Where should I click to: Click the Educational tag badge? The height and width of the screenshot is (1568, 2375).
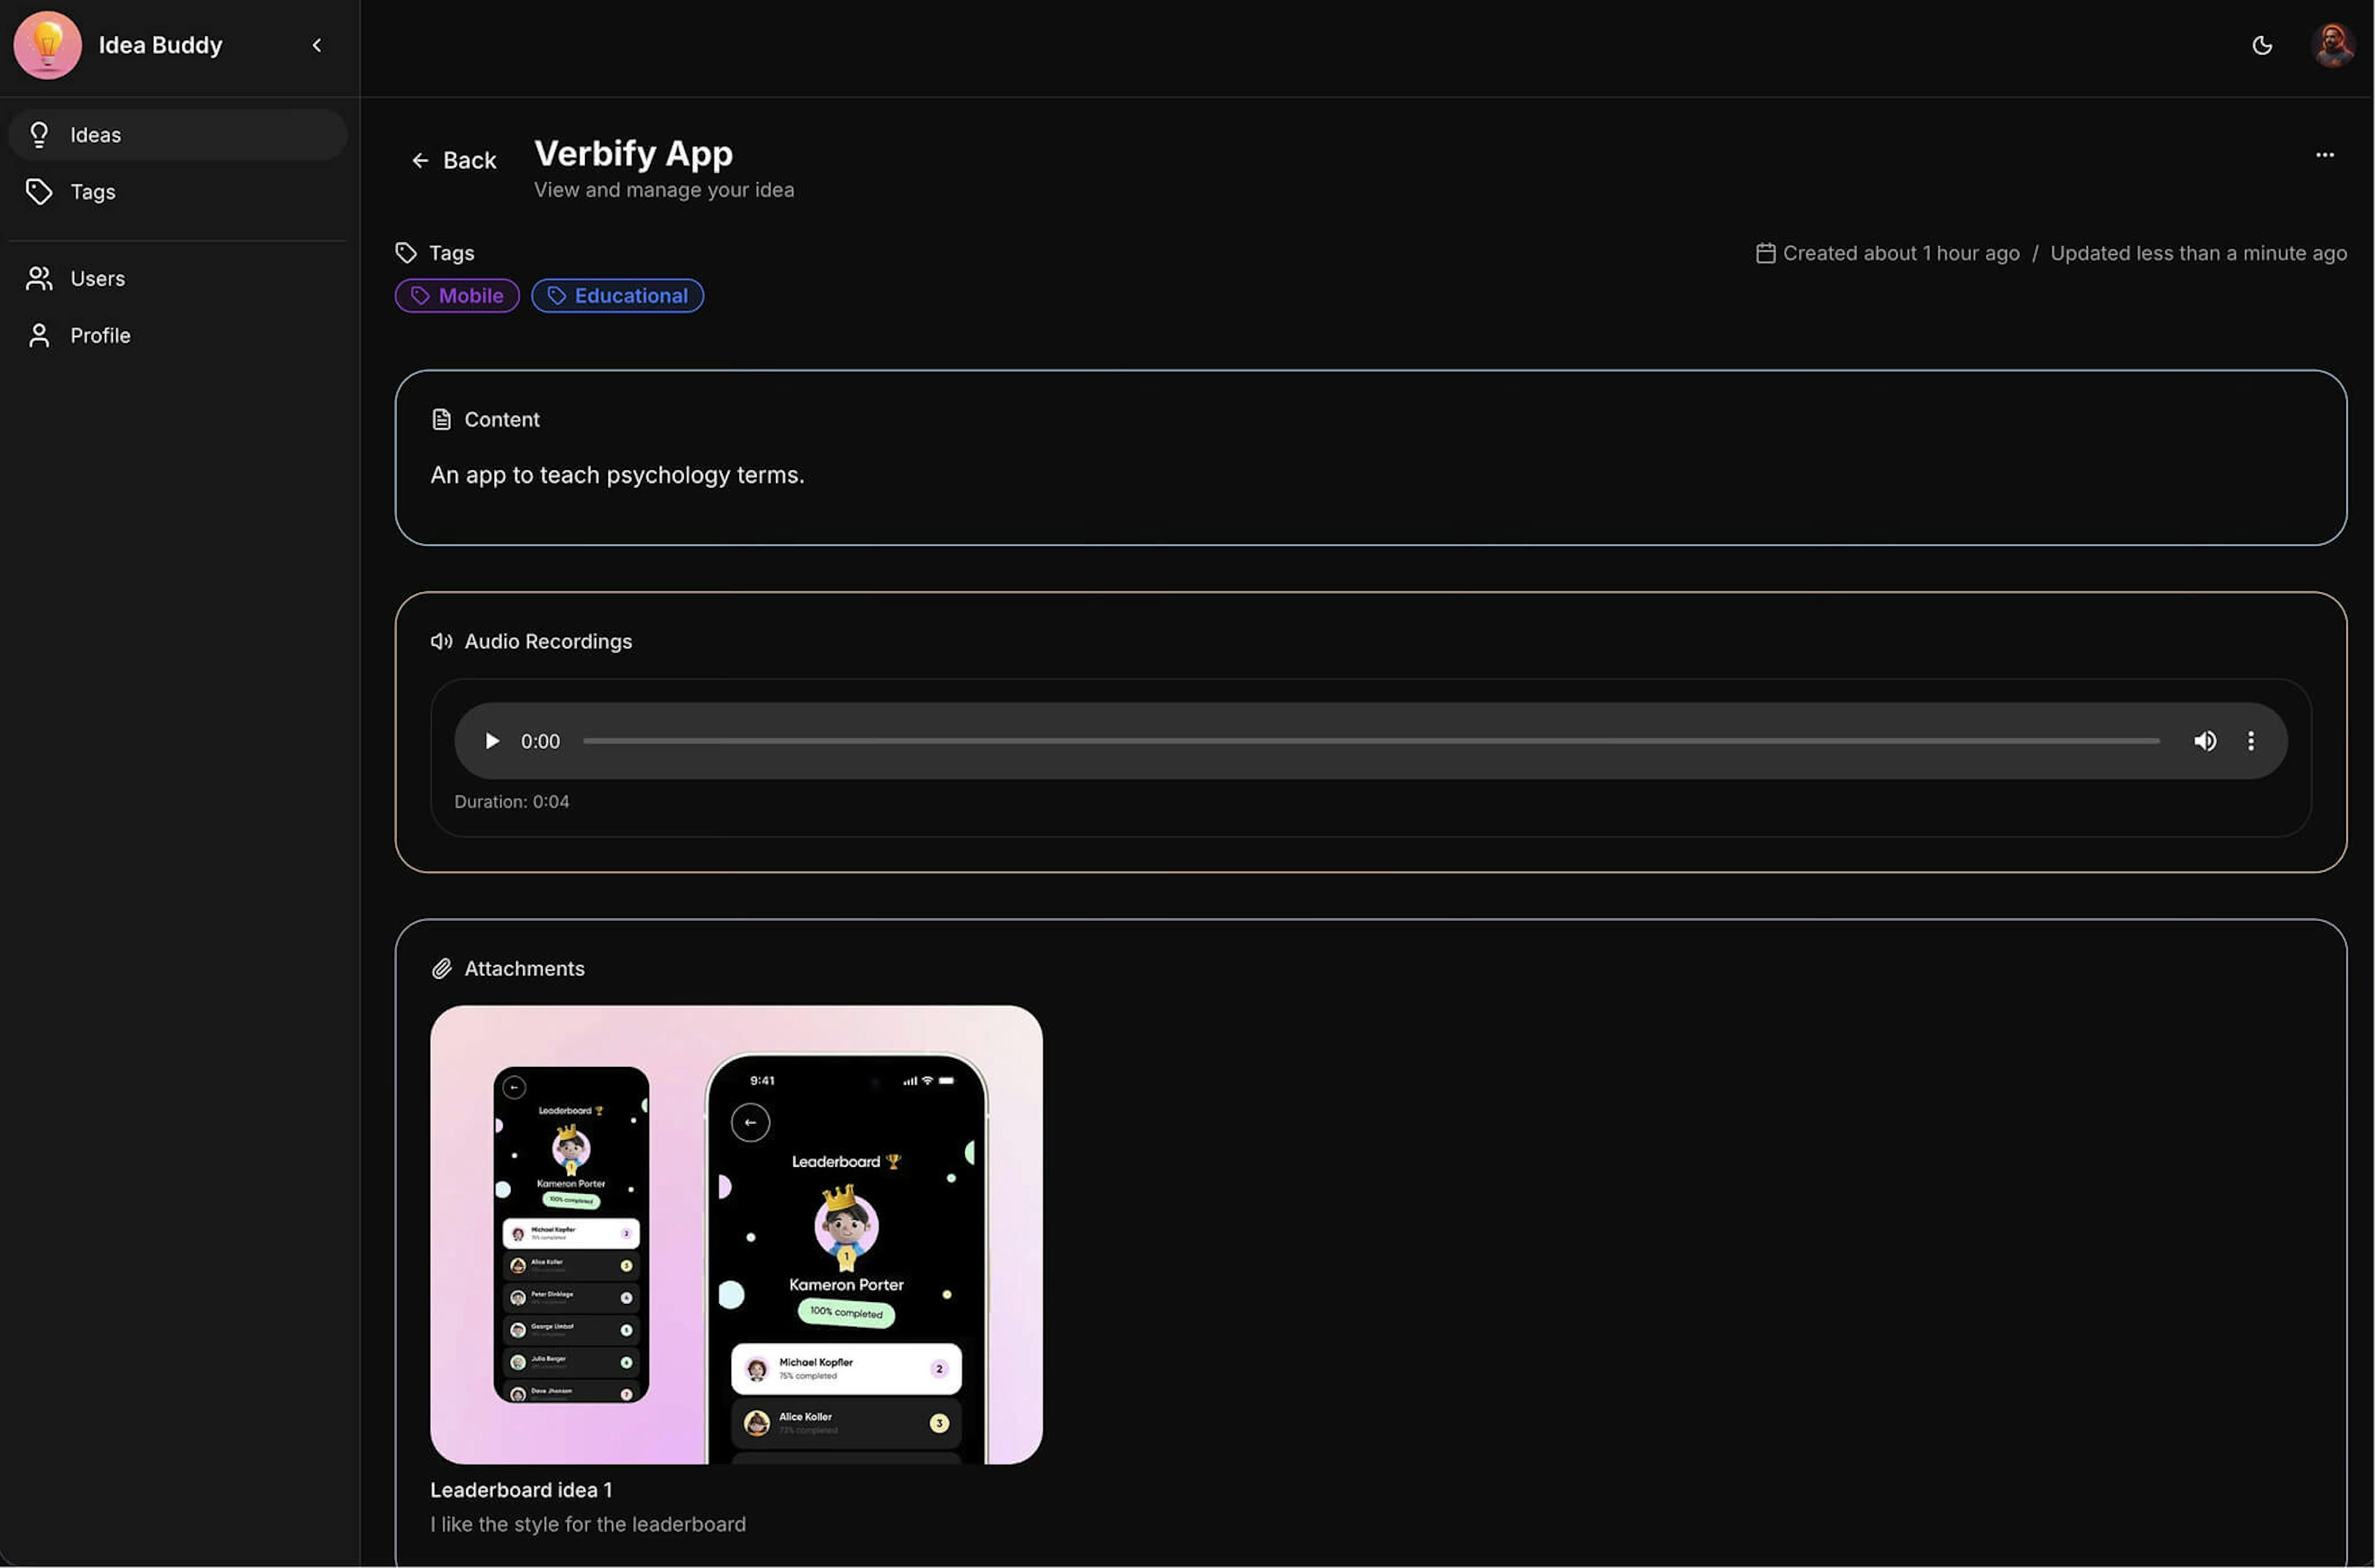[617, 296]
